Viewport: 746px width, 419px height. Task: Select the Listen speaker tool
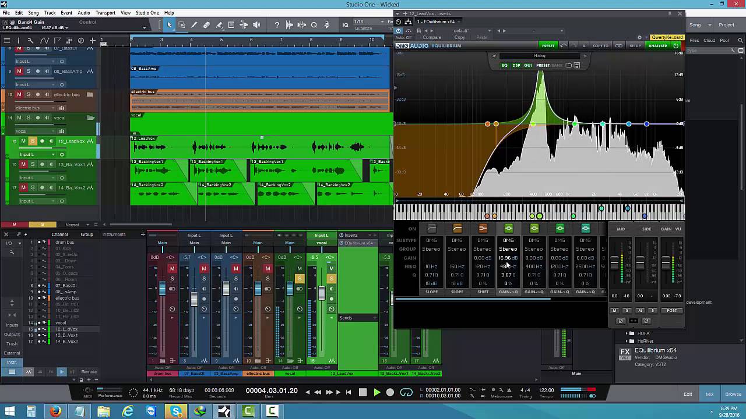coord(256,25)
